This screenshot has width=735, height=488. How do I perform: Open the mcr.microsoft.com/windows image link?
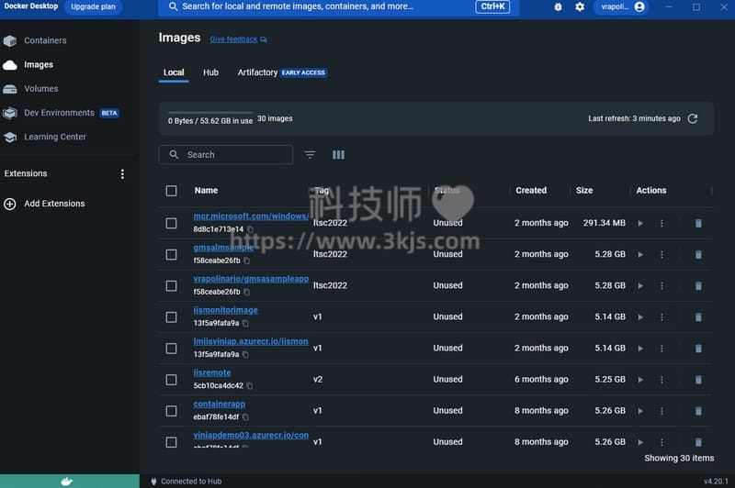click(x=251, y=216)
